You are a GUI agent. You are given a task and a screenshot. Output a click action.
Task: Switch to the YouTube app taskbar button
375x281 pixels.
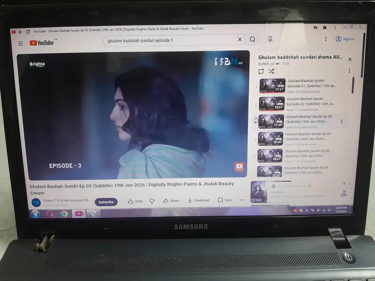[x=79, y=214]
